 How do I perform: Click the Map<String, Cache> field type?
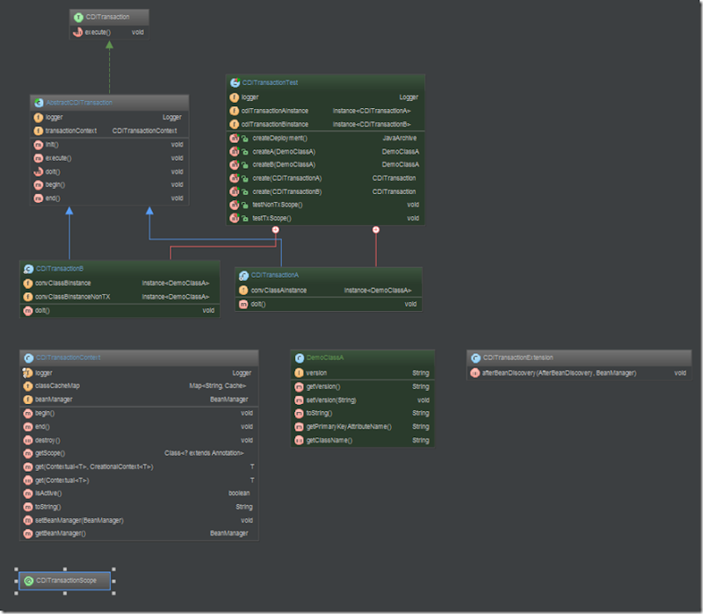click(x=217, y=386)
